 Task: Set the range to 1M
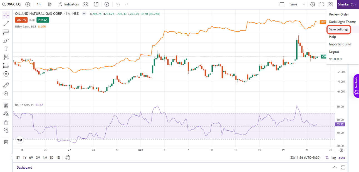click(45, 158)
